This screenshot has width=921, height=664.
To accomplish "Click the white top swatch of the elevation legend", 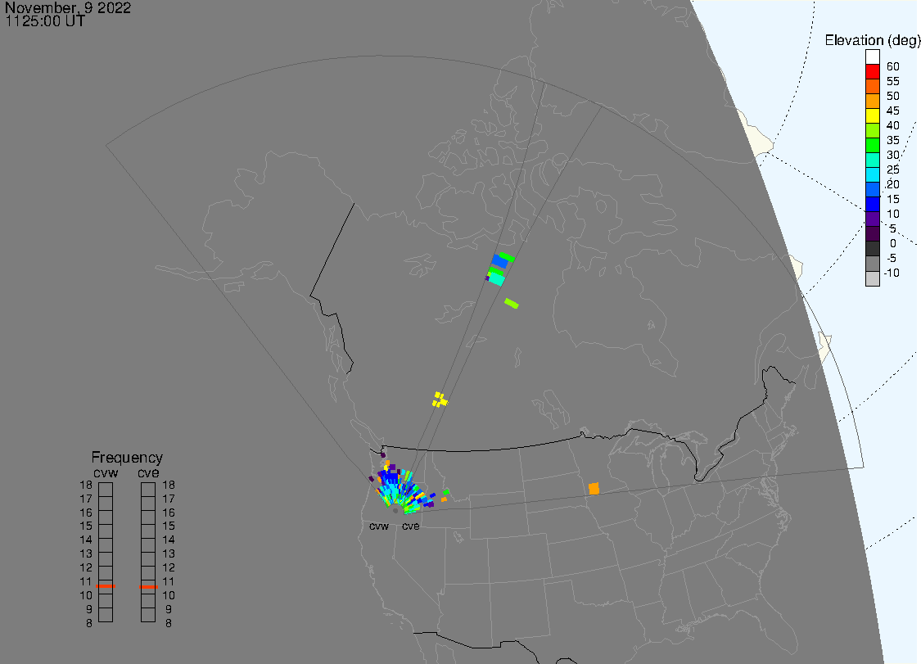I will [x=872, y=57].
